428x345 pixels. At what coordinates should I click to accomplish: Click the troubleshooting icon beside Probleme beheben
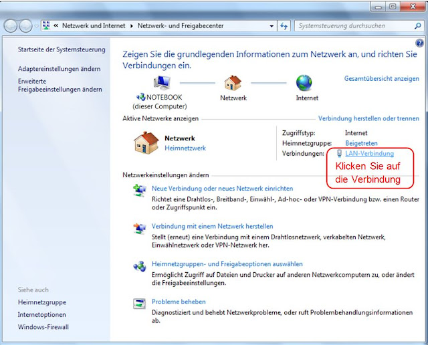click(x=139, y=304)
